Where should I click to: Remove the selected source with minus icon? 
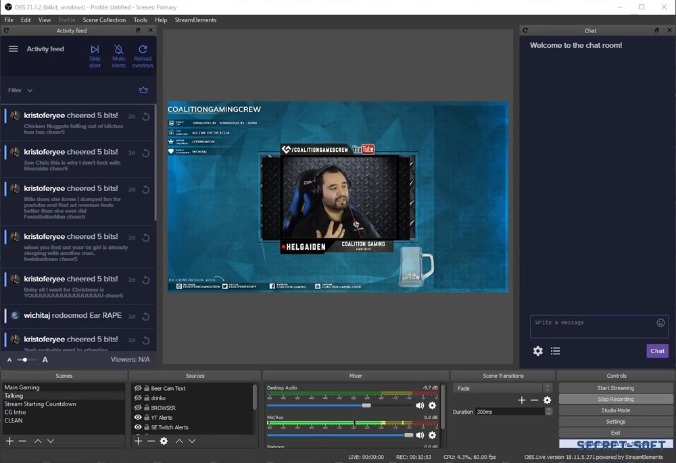(151, 441)
